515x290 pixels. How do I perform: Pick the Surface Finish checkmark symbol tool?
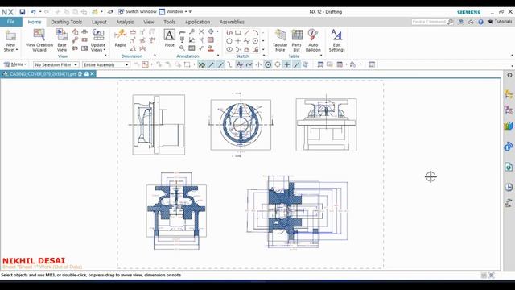201,48
